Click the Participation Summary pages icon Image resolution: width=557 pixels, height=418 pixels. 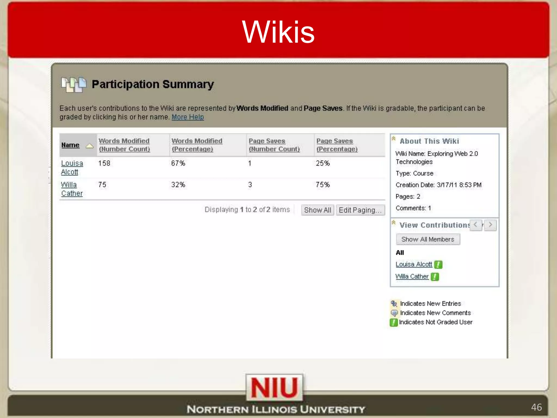pyautogui.click(x=74, y=85)
